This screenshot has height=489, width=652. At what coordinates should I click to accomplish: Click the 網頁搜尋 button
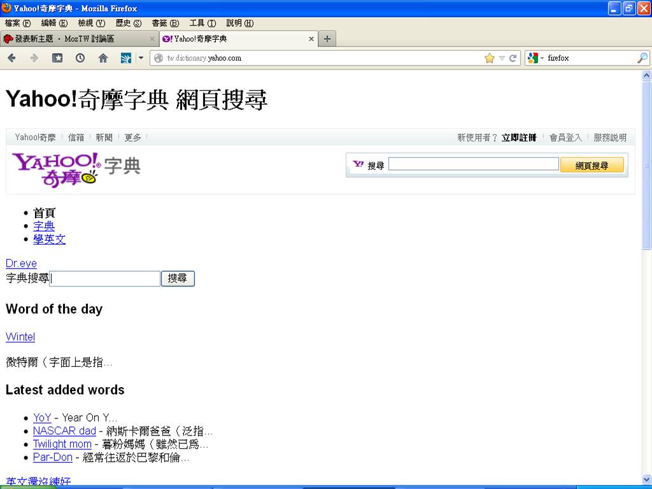coord(592,165)
